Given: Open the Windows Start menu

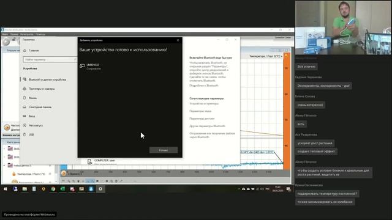Looking at the screenshot, I should 6,189.
